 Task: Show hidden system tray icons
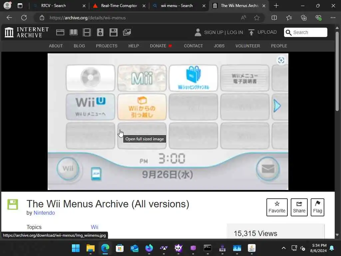pos(284,248)
